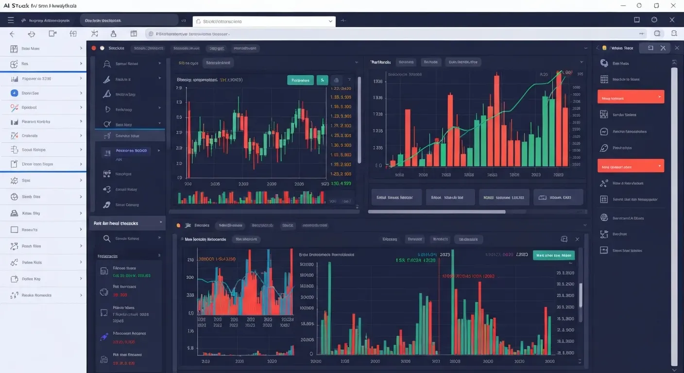684x373 pixels.
Task: Open the hamburger menu in the dark header
Action: [x=11, y=20]
